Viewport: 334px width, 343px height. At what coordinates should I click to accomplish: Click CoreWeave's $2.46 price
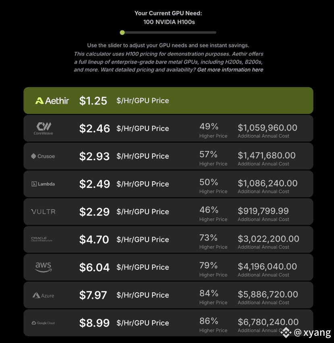pos(94,128)
